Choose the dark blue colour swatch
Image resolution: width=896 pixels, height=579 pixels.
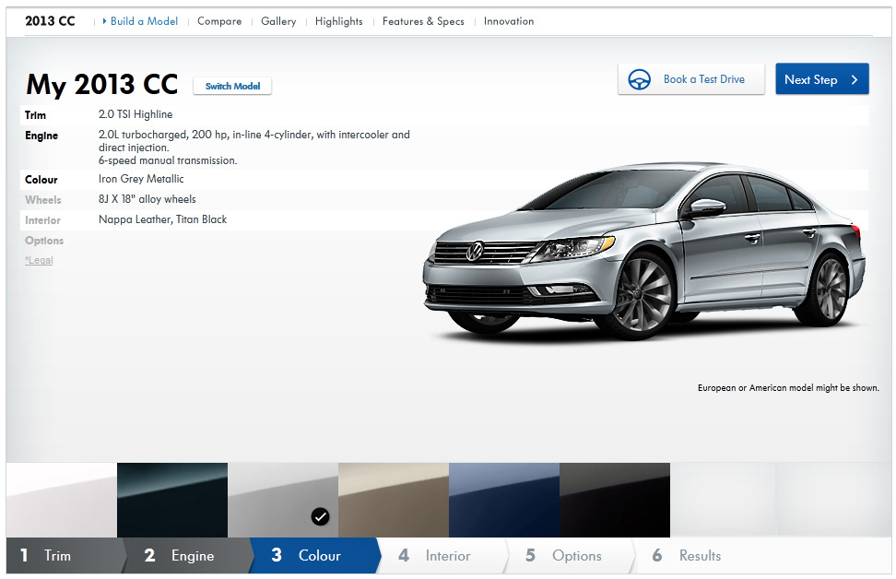click(x=504, y=500)
